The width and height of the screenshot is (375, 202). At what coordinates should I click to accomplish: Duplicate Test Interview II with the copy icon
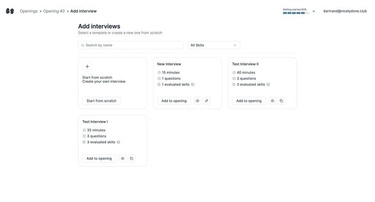coord(282,101)
